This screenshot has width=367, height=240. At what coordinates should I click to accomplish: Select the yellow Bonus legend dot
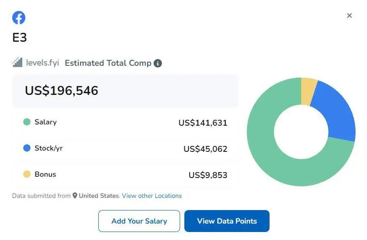[27, 174]
